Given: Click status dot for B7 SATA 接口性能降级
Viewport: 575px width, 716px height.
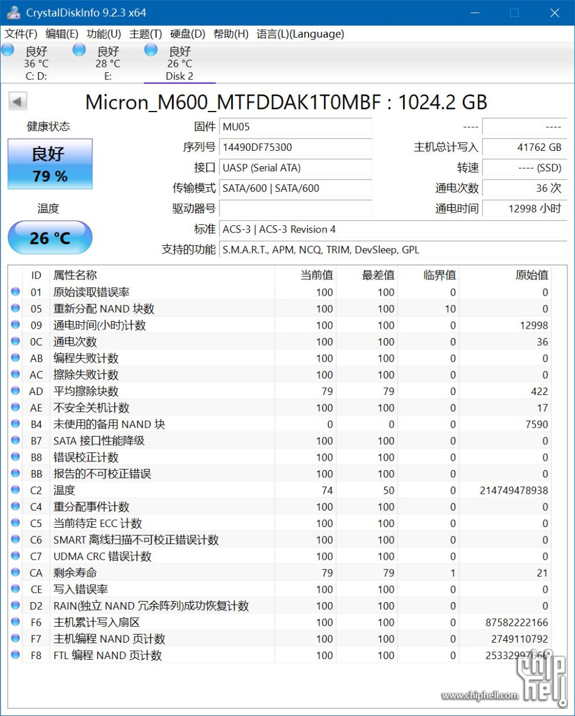Looking at the screenshot, I should [15, 440].
